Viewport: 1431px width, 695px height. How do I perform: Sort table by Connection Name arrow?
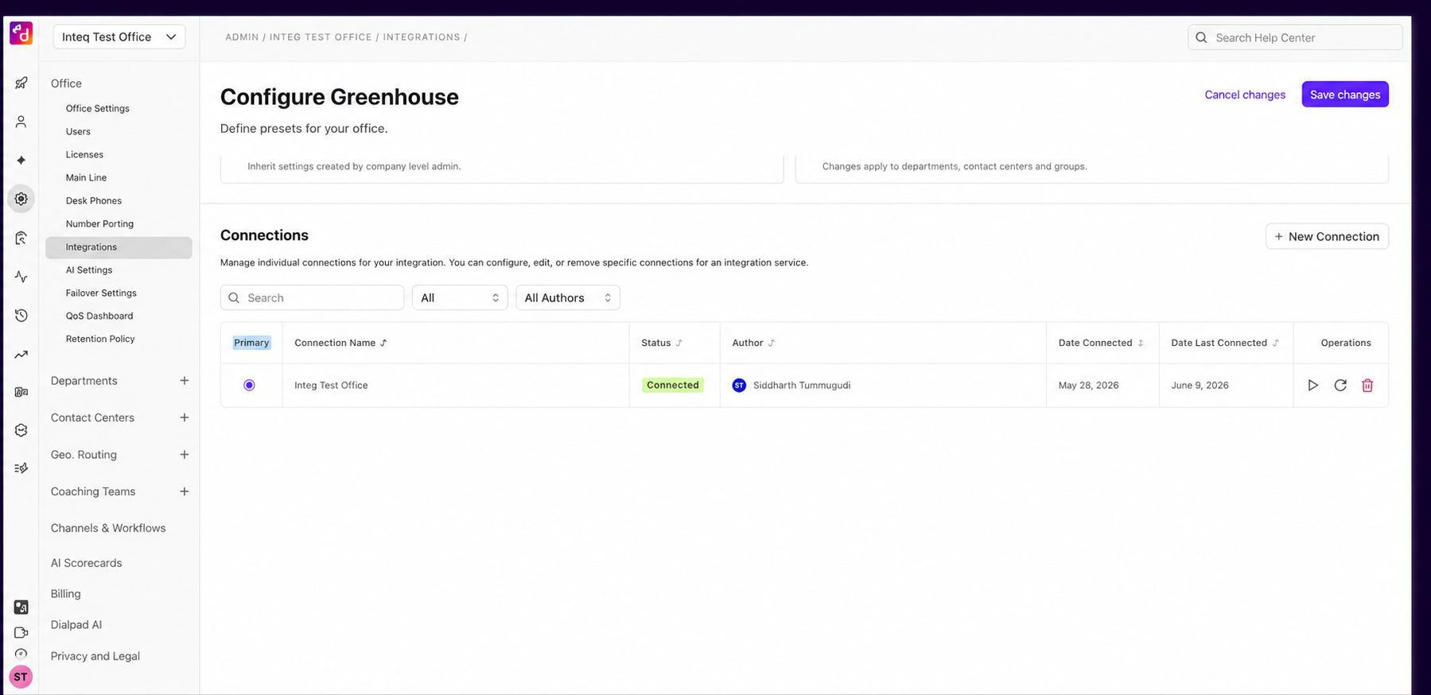coord(383,343)
